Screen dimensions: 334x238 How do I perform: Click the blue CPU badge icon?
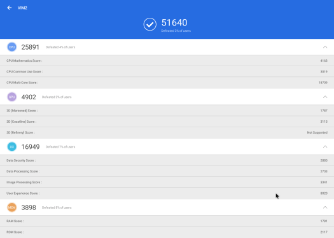12,47
